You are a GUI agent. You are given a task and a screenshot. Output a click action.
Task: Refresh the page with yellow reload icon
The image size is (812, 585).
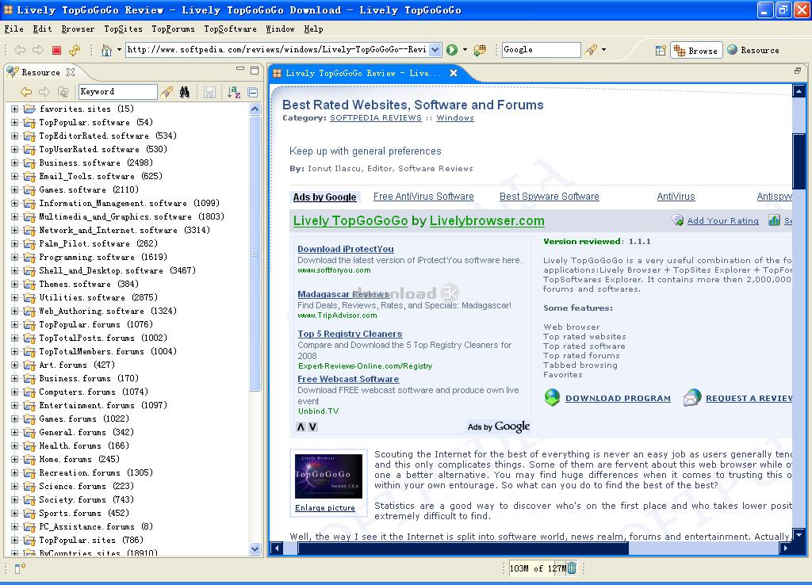75,50
